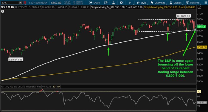Click the 6000 price axis label
The width and height of the screenshot is (208, 112).
tap(200, 76)
